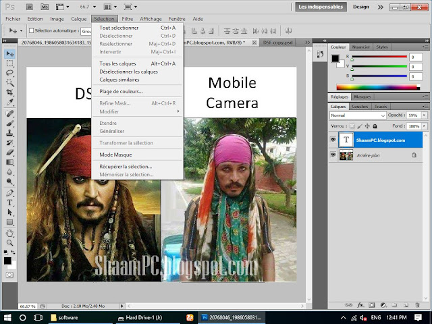Select the Path Selection tool
Image resolution: width=432 pixels, height=324 pixels.
coord(9,212)
